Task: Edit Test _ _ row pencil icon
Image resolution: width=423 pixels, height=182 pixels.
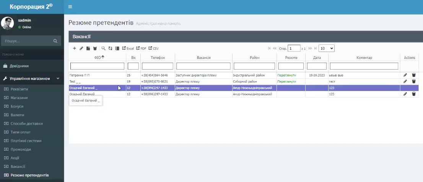Action: 405,81
